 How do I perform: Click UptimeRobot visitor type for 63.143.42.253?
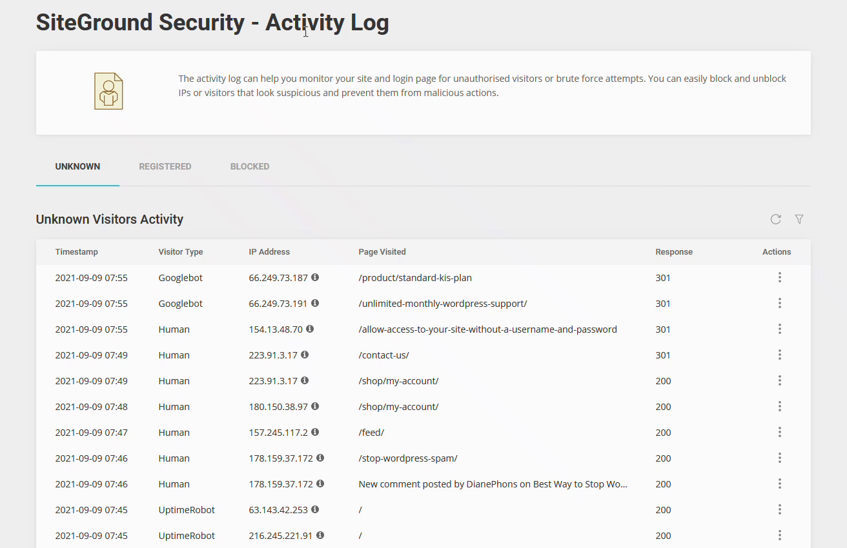pyautogui.click(x=187, y=510)
